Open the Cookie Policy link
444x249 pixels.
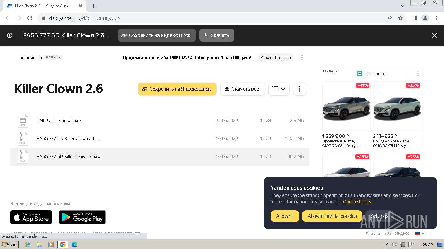click(x=357, y=202)
